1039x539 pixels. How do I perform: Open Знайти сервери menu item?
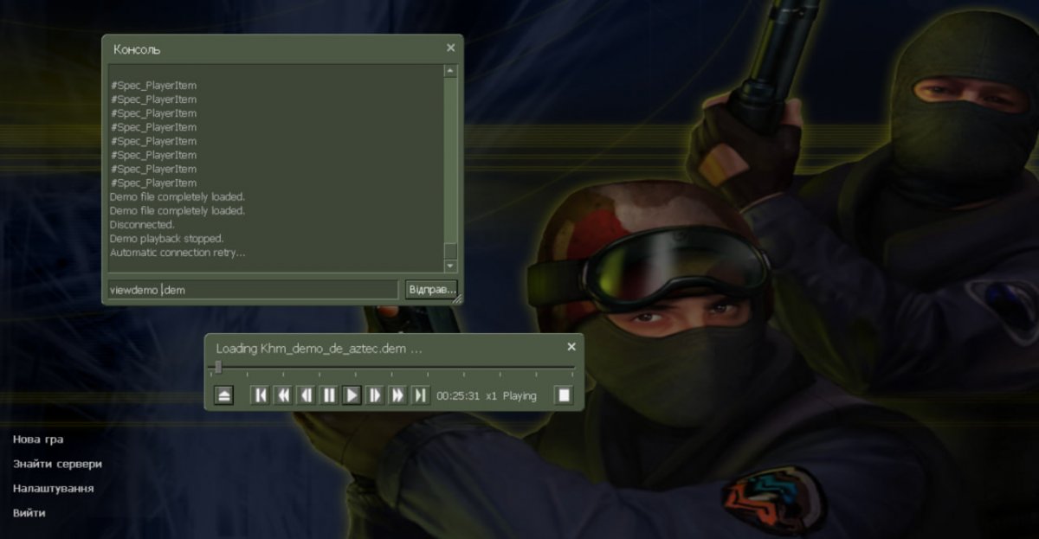coord(57,464)
